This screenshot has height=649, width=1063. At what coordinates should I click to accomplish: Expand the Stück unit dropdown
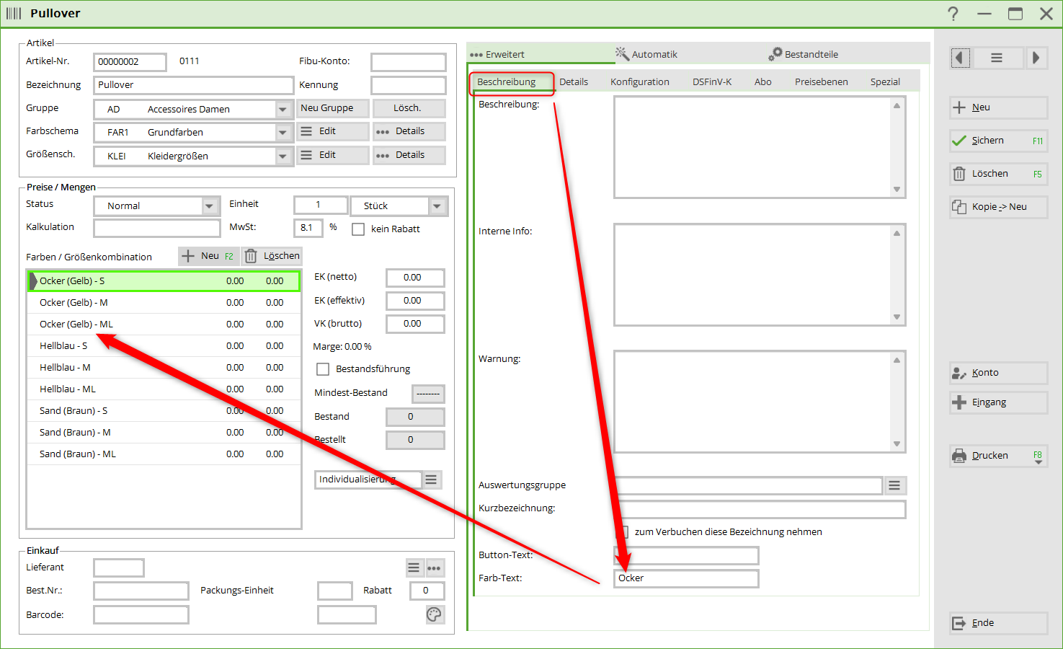tap(437, 206)
